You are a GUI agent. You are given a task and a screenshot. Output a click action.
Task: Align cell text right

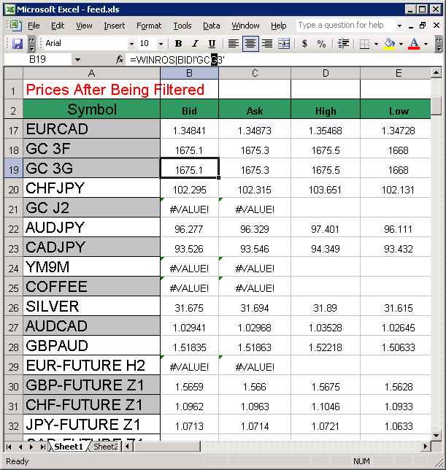coord(267,44)
